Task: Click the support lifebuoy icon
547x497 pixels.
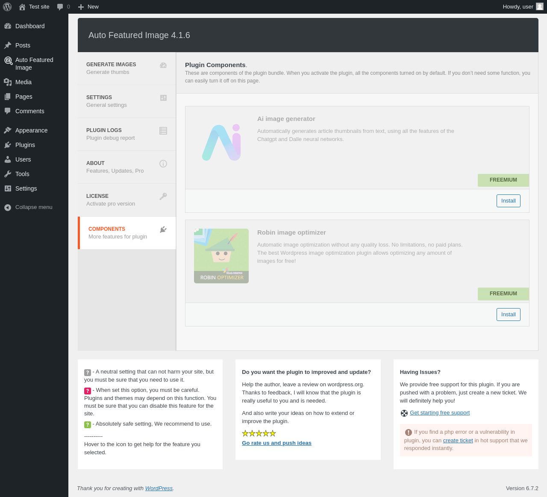Action: (404, 413)
